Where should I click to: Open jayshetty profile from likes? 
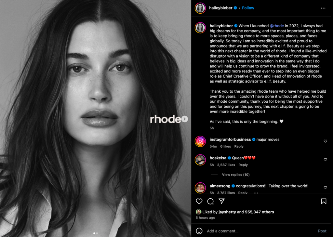[x=227, y=212]
